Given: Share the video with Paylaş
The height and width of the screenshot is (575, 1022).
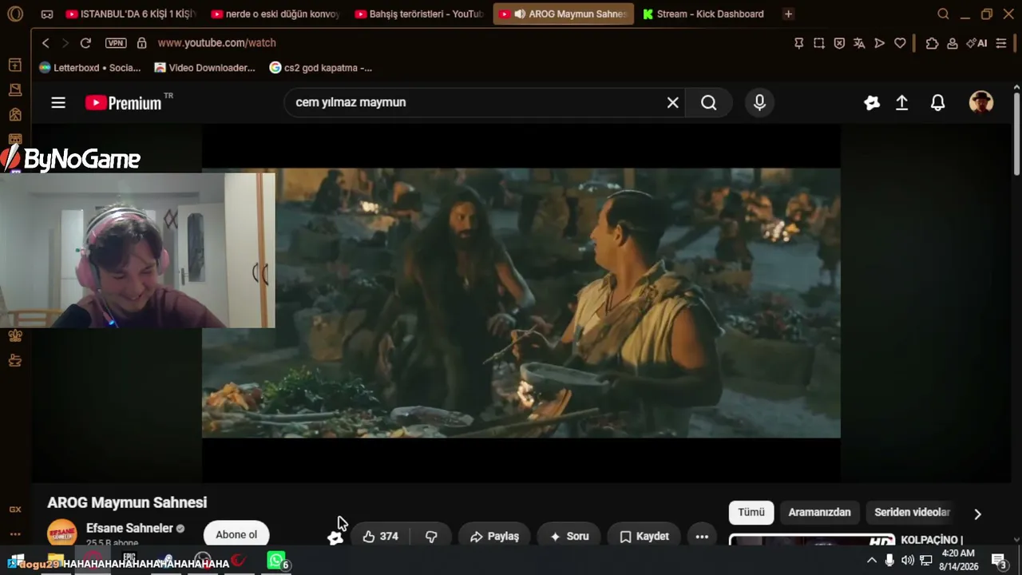Looking at the screenshot, I should (495, 537).
